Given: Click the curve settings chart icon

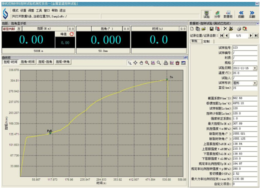Looking at the screenshot, I should coord(172,63).
